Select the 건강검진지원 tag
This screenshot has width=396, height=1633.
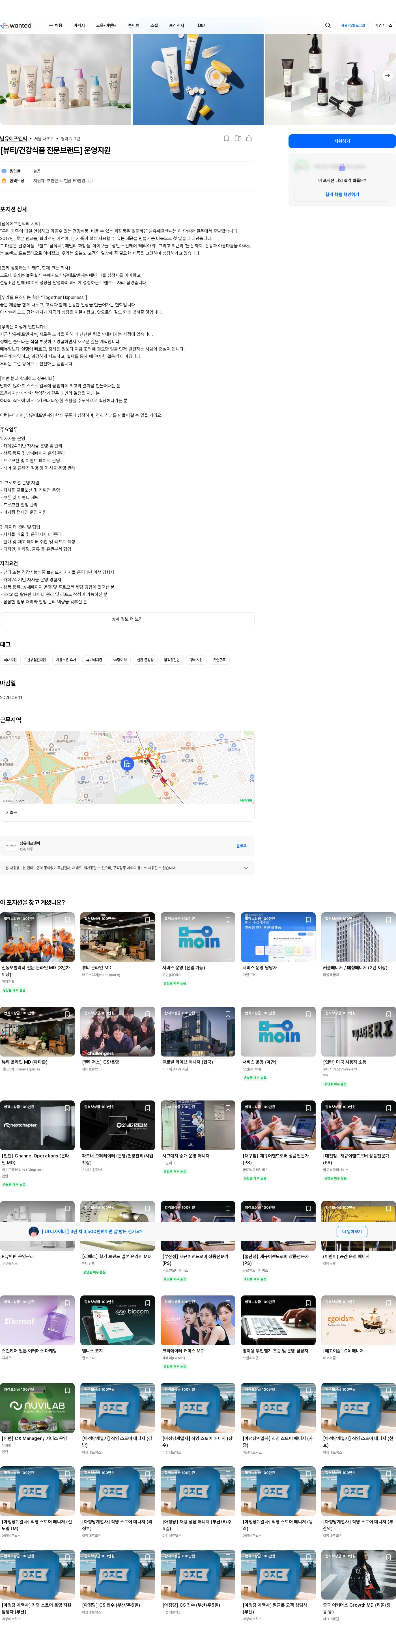point(36,660)
